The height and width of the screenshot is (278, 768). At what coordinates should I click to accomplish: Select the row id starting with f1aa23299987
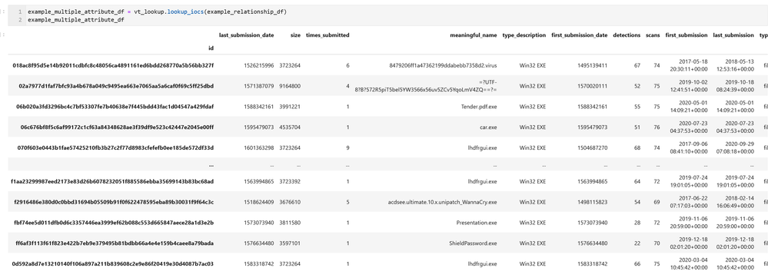tap(112, 181)
